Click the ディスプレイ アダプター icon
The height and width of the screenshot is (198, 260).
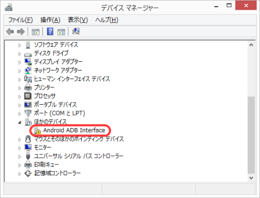28,62
